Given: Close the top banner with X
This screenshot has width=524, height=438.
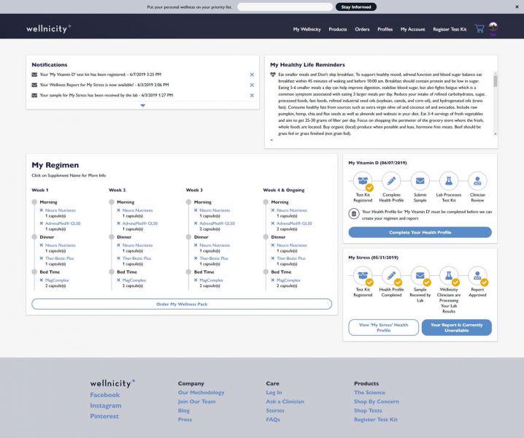Looking at the screenshot, I should pyautogui.click(x=517, y=7).
